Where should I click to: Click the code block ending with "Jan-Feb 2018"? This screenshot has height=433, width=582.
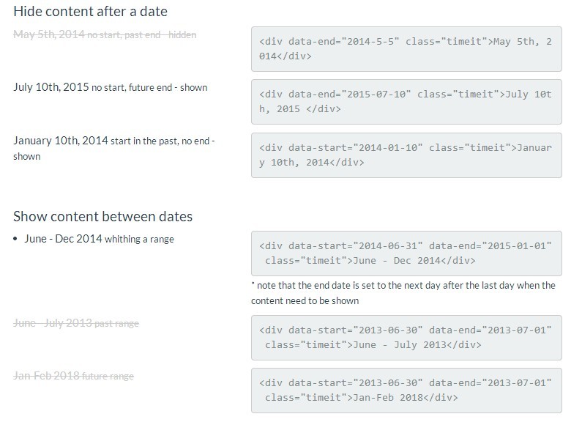(406, 390)
